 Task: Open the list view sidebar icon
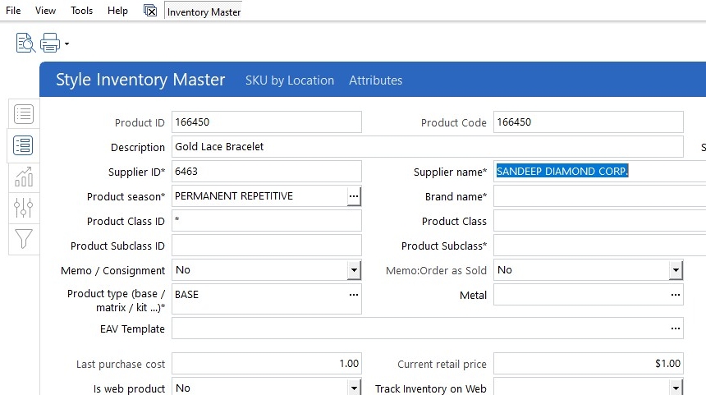point(24,114)
